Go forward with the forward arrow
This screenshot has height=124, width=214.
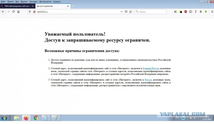tap(8, 12)
